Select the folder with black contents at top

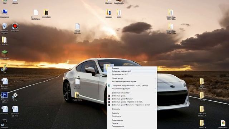[46, 12]
